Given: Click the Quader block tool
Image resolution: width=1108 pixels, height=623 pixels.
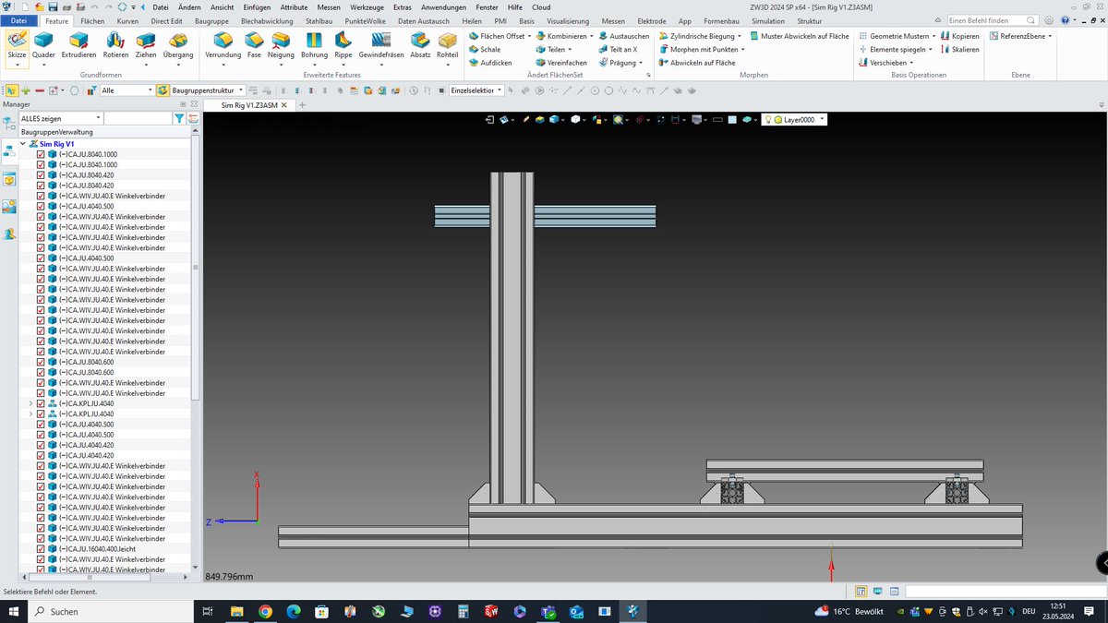Looking at the screenshot, I should (43, 44).
